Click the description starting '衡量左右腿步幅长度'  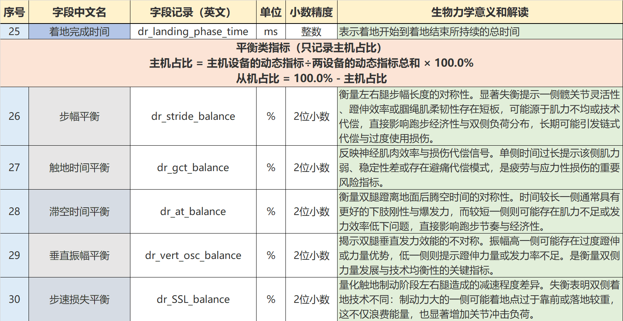pos(480,116)
